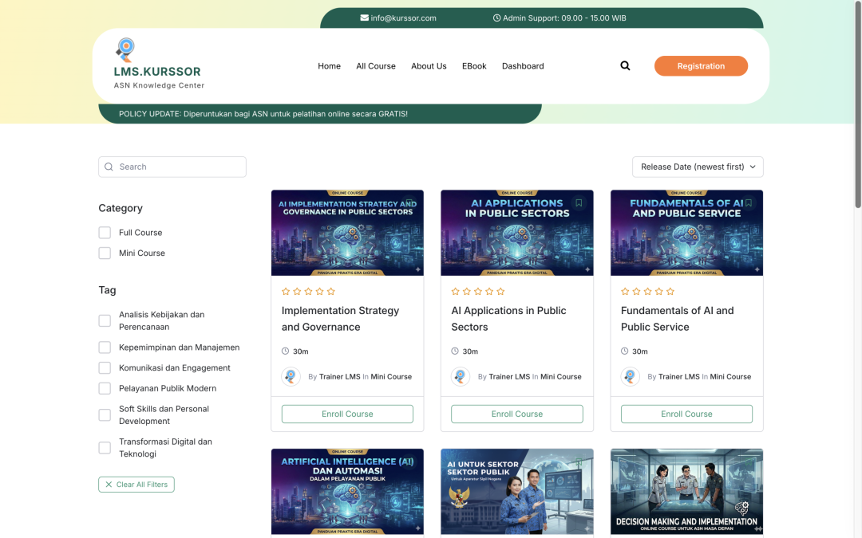Click the info@kurssor.com envelope icon

[365, 18]
